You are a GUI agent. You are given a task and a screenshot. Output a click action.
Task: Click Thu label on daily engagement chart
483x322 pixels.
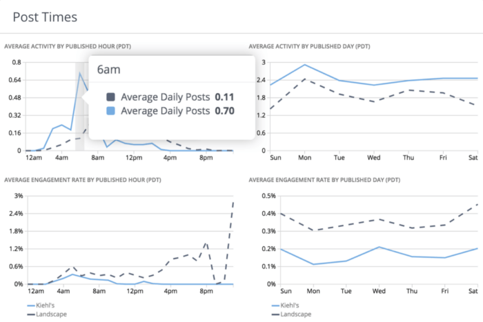coord(412,291)
